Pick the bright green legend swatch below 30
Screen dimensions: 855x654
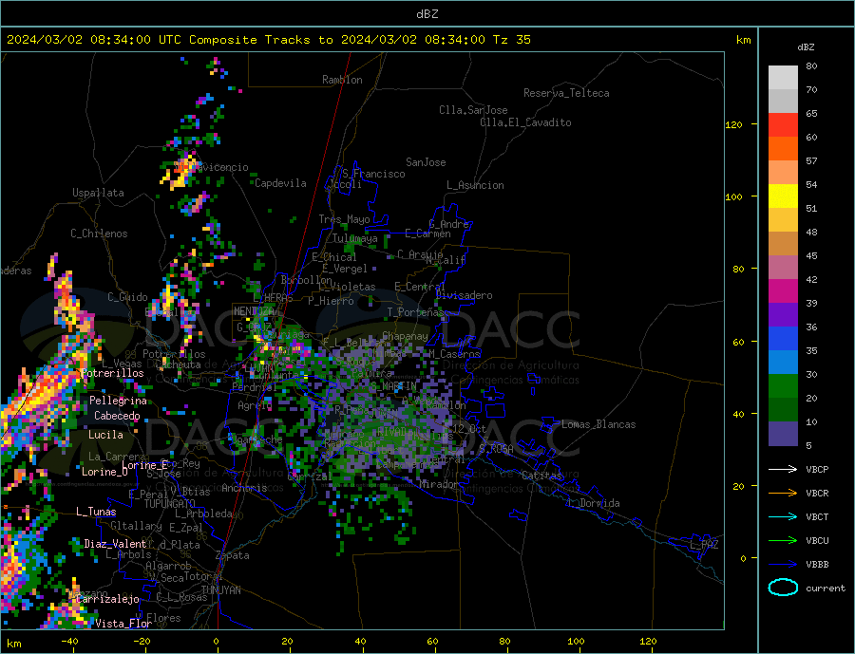(783, 386)
